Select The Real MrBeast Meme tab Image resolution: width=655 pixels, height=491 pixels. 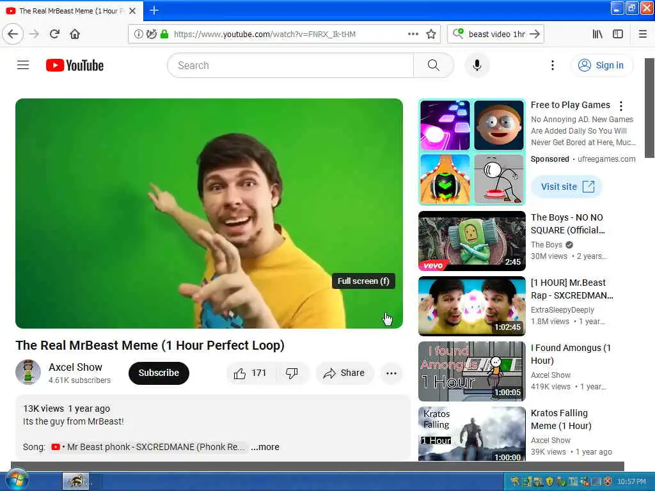coord(71,11)
